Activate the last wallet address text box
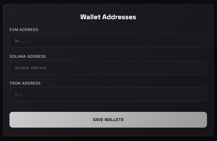Screen dimensions: 217x141 (108, 95)
